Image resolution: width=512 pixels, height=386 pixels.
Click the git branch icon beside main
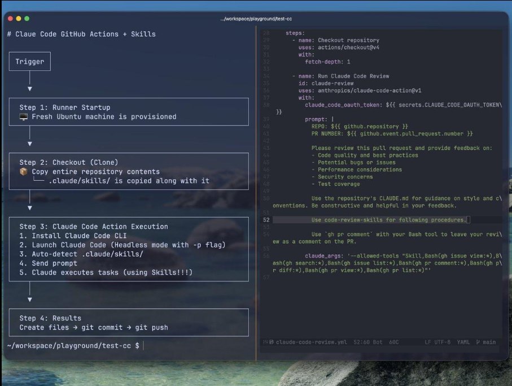pos(478,342)
